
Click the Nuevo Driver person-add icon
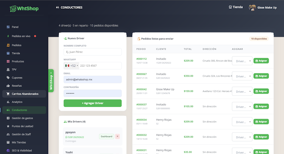pos(65,38)
